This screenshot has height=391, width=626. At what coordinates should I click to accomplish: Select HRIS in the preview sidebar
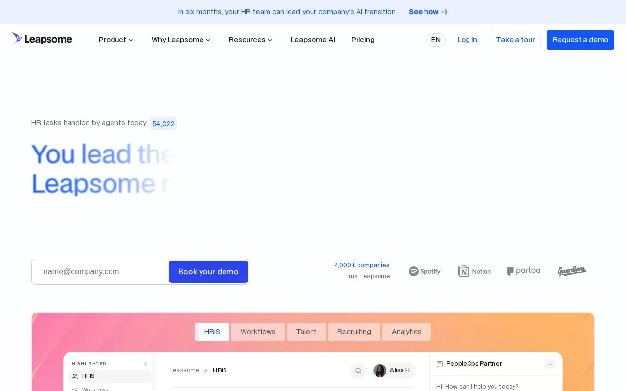pos(110,376)
